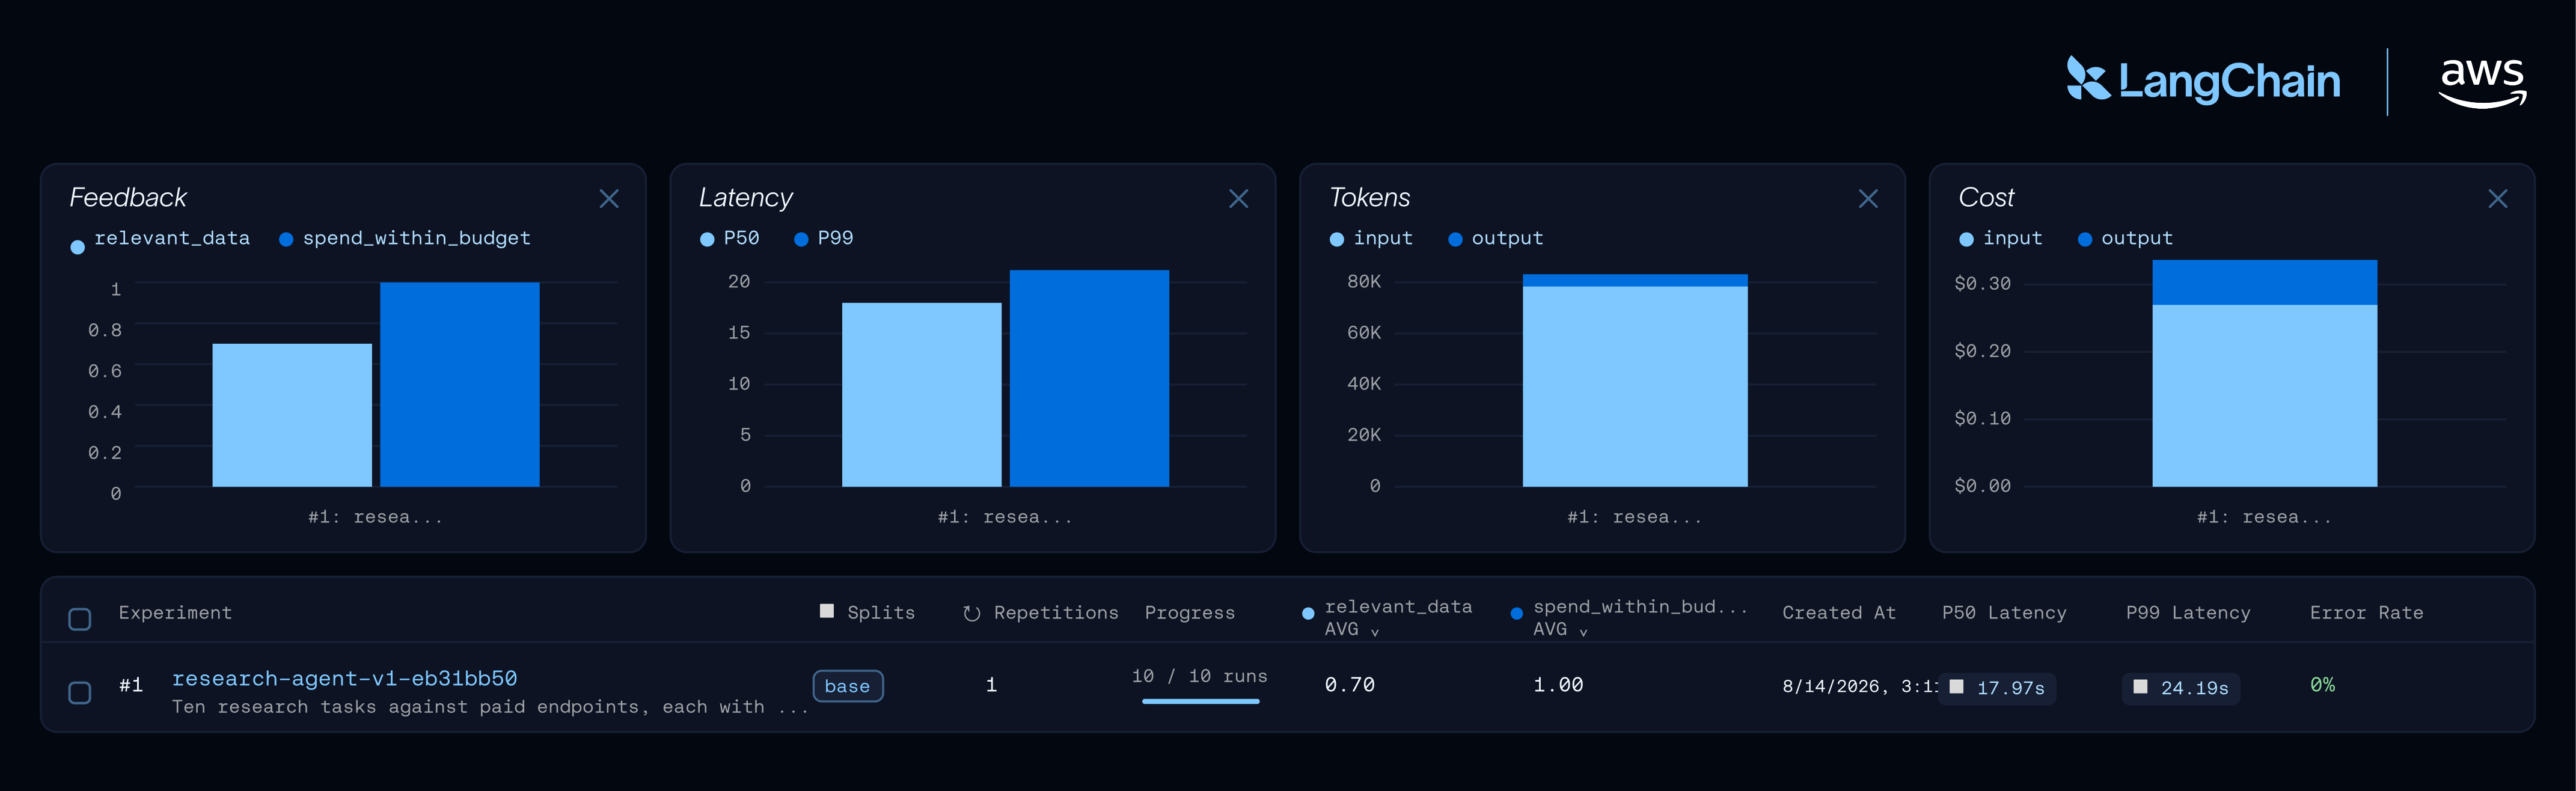Click the square icon in P99 latency badge
2576x791 pixels.
(2140, 687)
